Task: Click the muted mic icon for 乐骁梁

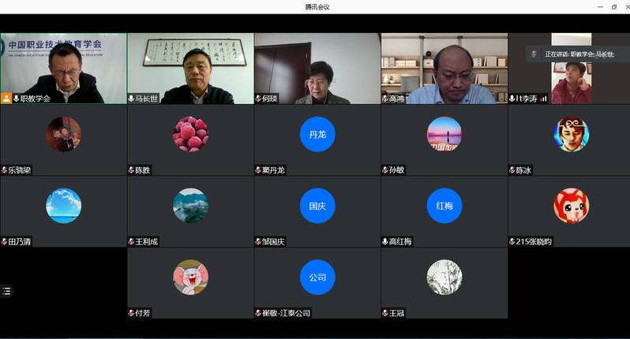Action: tap(4, 170)
